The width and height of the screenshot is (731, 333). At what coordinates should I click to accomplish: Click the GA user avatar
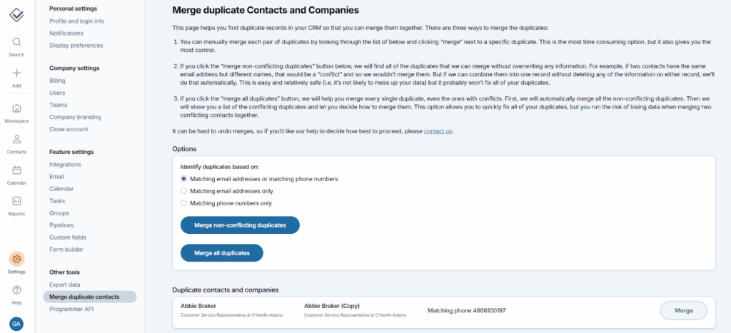(x=16, y=322)
